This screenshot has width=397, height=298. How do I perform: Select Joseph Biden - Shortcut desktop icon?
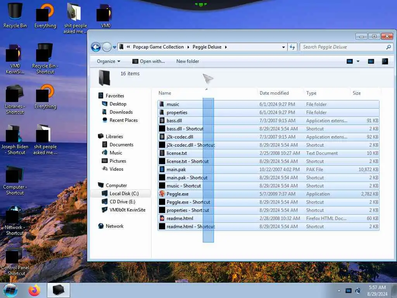point(15,140)
